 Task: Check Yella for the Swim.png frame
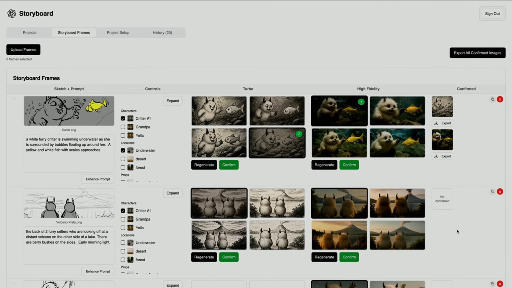coord(123,136)
